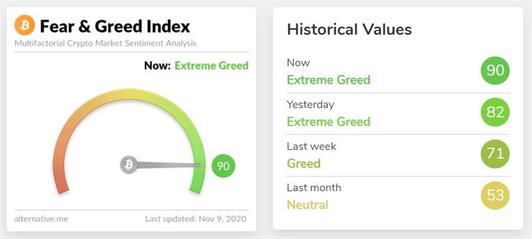Open the alternative.me source link
532x239 pixels.
(x=41, y=219)
